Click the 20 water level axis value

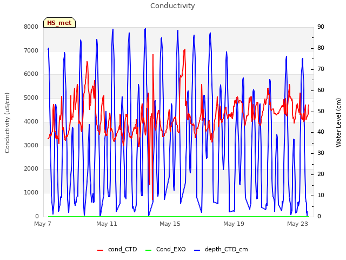click(x=321, y=174)
